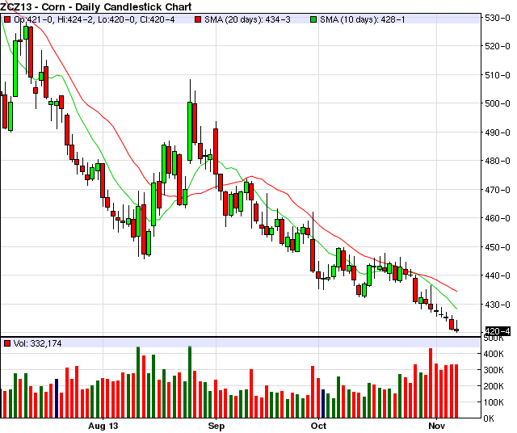The height and width of the screenshot is (433, 517).
Task: Click the SMA (10 days): 428-1 label
Action: pos(363,19)
